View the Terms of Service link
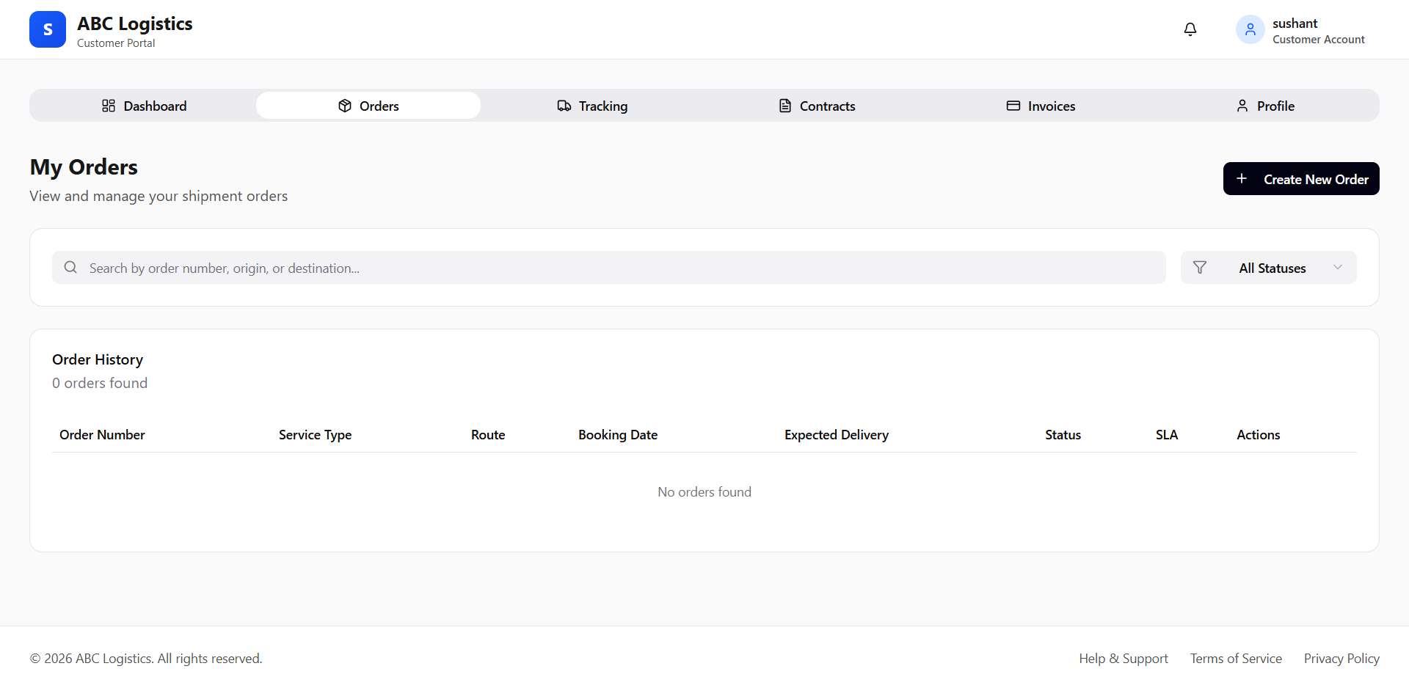 click(x=1236, y=659)
